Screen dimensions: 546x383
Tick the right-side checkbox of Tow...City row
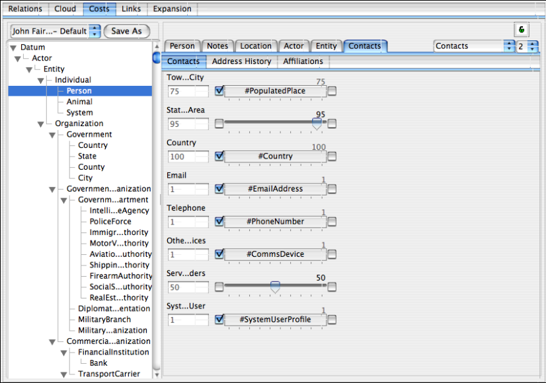coord(332,91)
